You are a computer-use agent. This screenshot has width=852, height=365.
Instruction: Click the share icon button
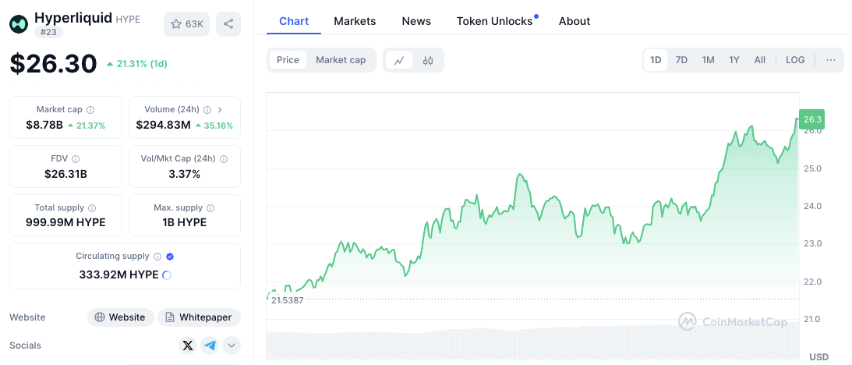click(x=228, y=24)
